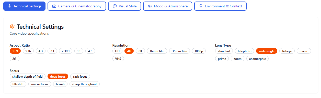Image resolution: width=321 pixels, height=98 pixels.
Task: Select the bokeh focus chip
Action: tap(60, 84)
